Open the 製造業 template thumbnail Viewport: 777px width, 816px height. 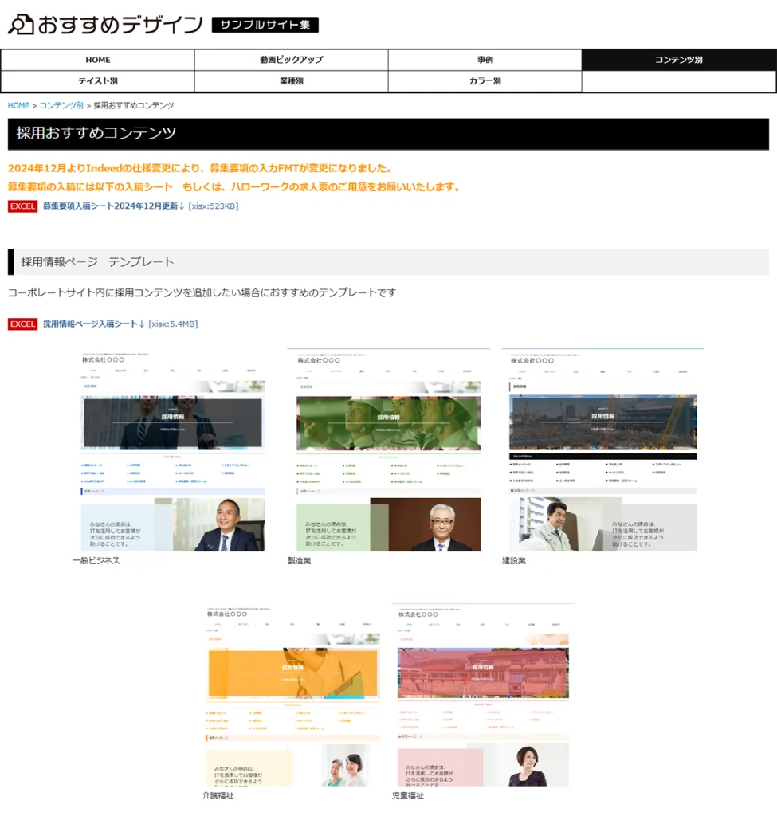pyautogui.click(x=388, y=450)
